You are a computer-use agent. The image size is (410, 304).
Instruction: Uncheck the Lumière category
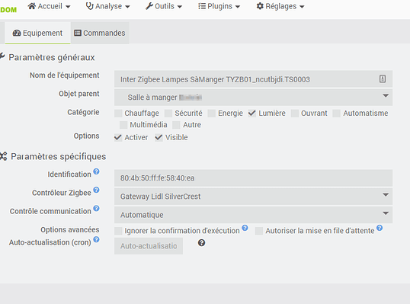[252, 114]
